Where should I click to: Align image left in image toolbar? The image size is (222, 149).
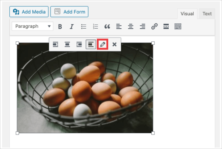[x=56, y=44]
